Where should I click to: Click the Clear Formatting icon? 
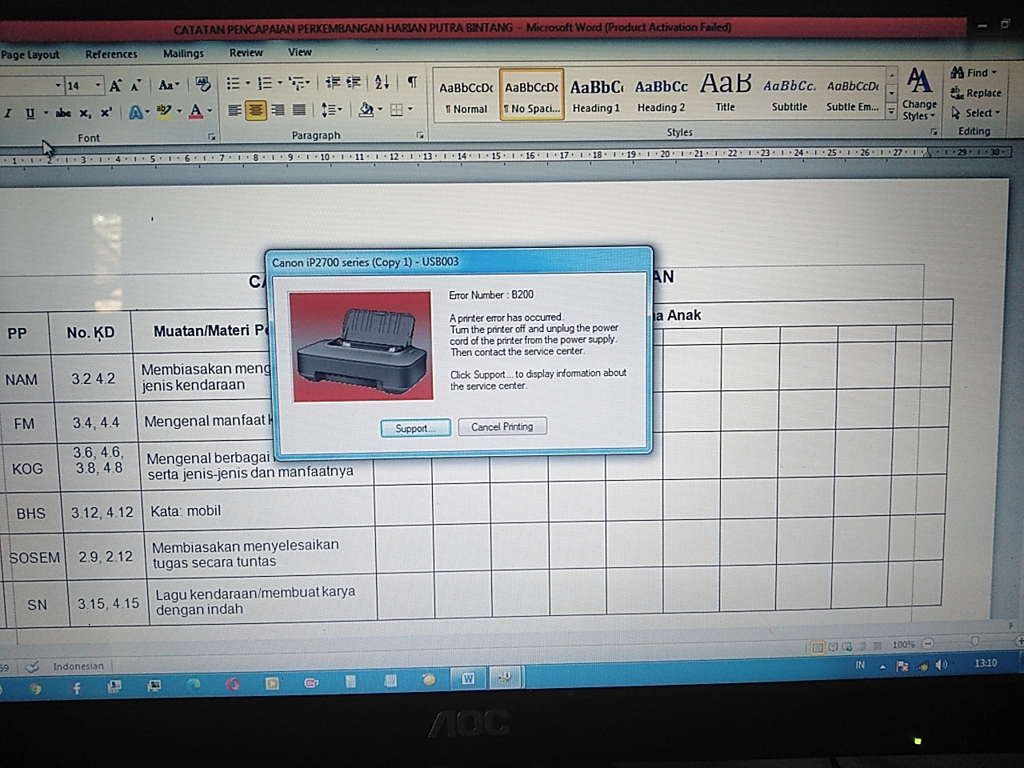[x=203, y=84]
